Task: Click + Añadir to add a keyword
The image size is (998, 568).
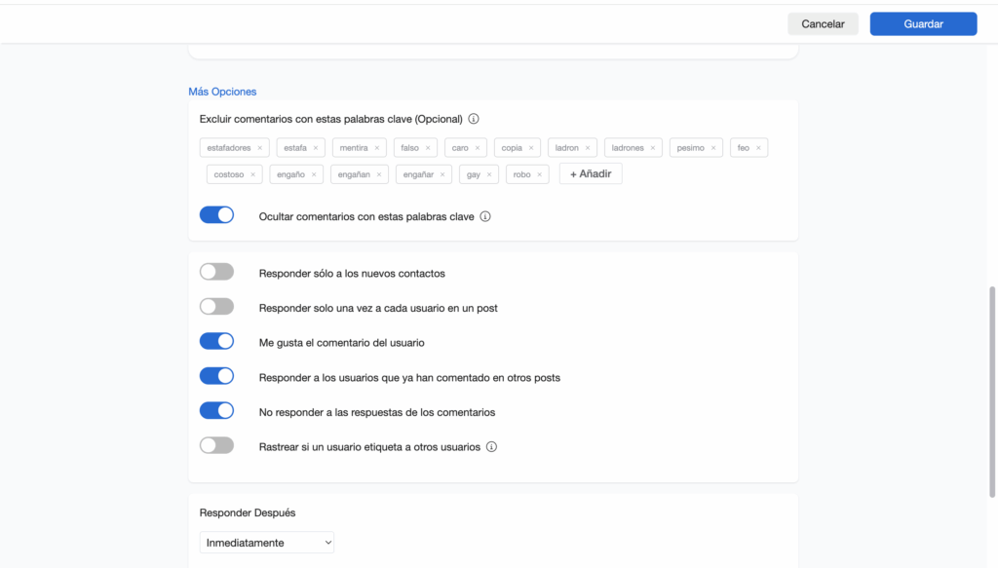Action: point(591,174)
